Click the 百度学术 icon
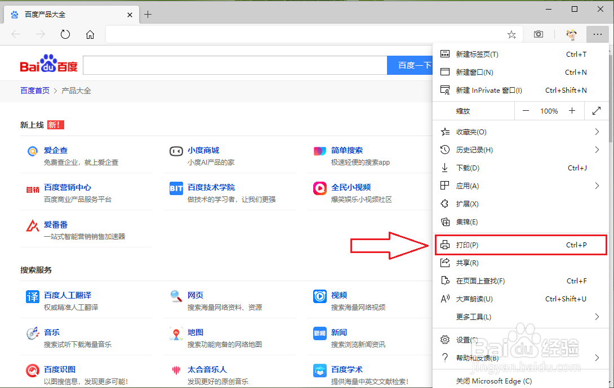Screen dimensions: 614x388 [320, 371]
